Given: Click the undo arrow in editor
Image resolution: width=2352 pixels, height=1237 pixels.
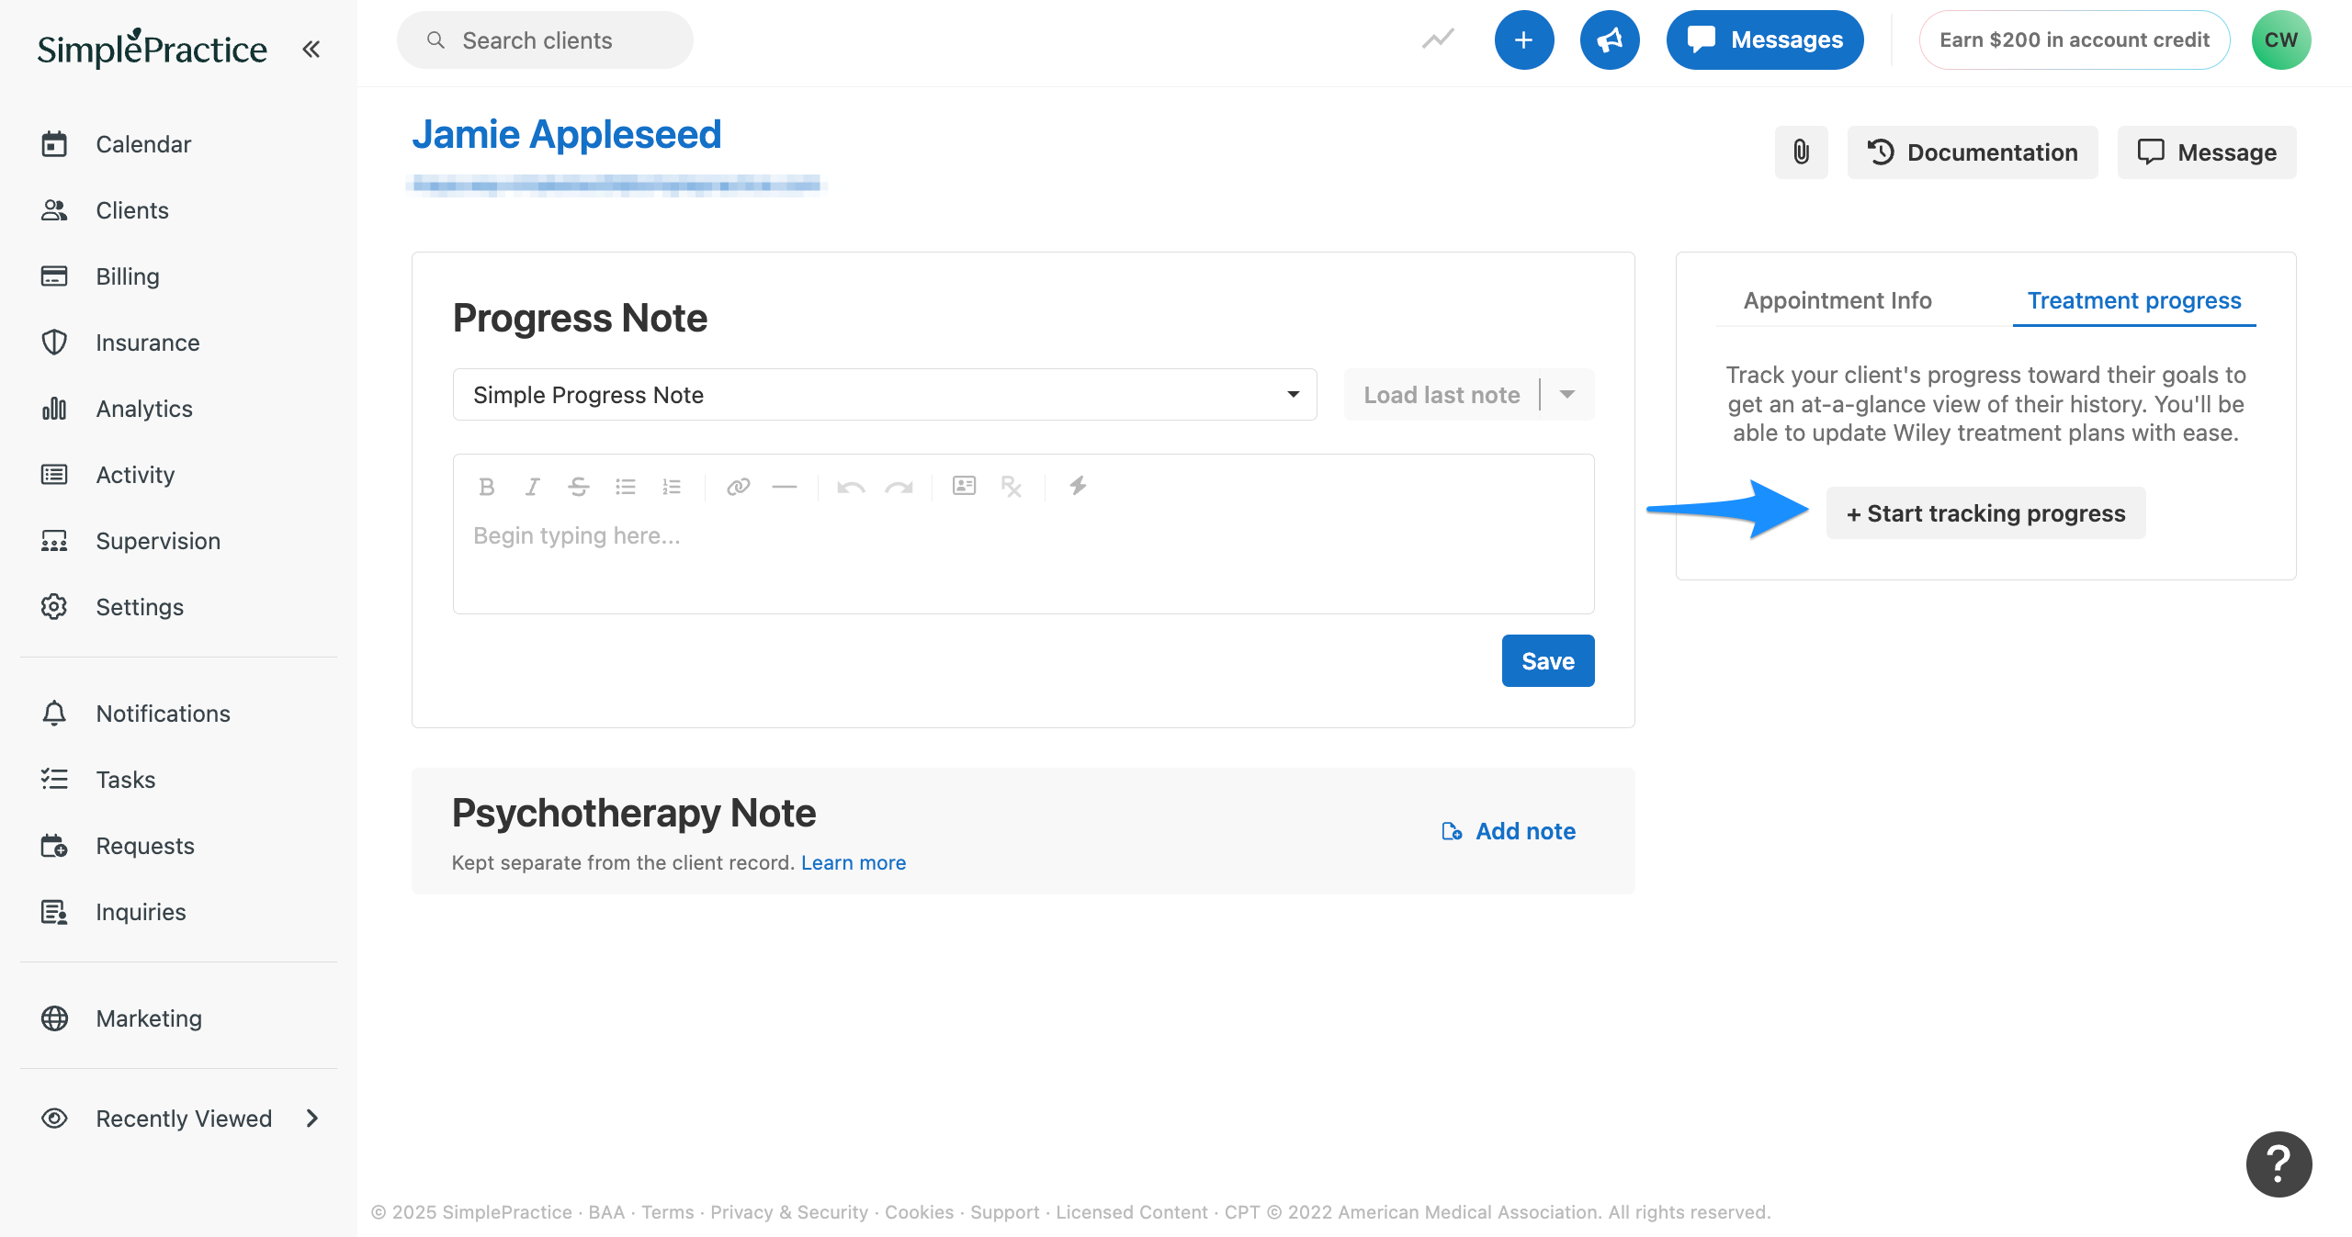Looking at the screenshot, I should 851,487.
